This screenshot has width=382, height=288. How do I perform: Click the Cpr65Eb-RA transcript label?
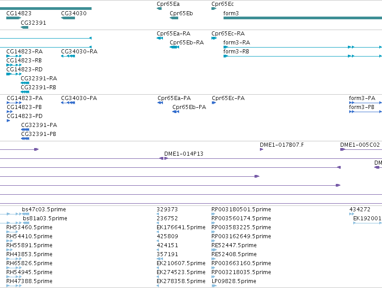[187, 42]
